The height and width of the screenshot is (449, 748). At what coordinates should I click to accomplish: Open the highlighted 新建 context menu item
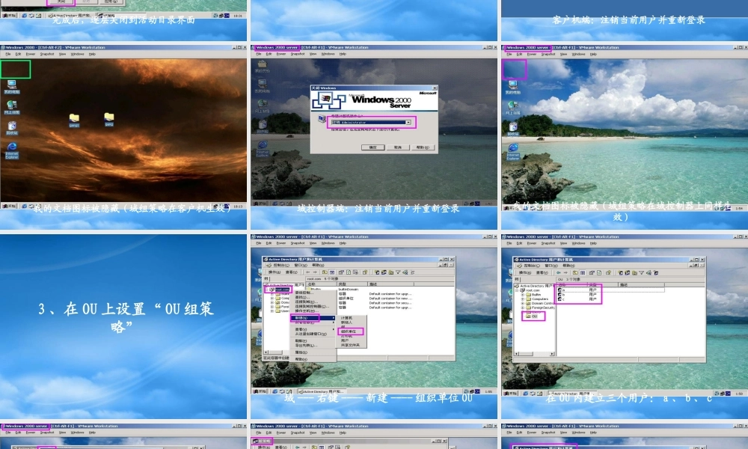click(313, 318)
